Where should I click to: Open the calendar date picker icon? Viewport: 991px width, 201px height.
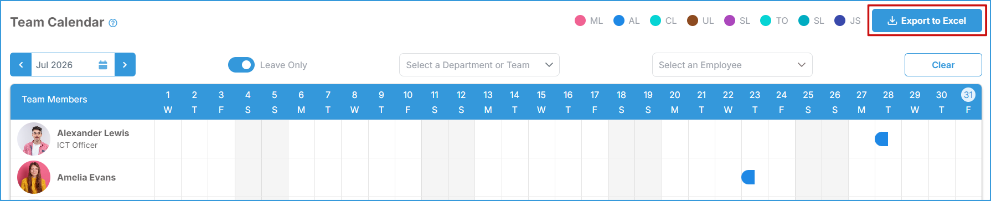coord(103,65)
